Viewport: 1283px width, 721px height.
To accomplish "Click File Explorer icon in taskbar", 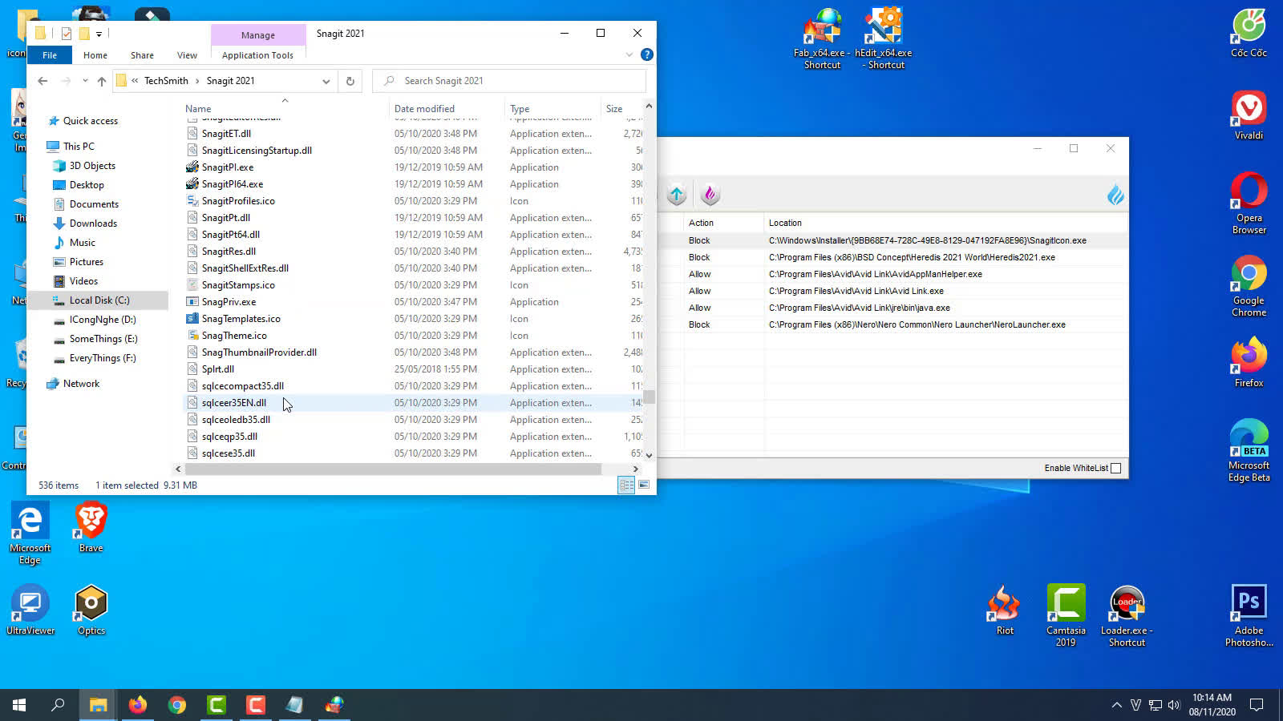I will point(98,705).
